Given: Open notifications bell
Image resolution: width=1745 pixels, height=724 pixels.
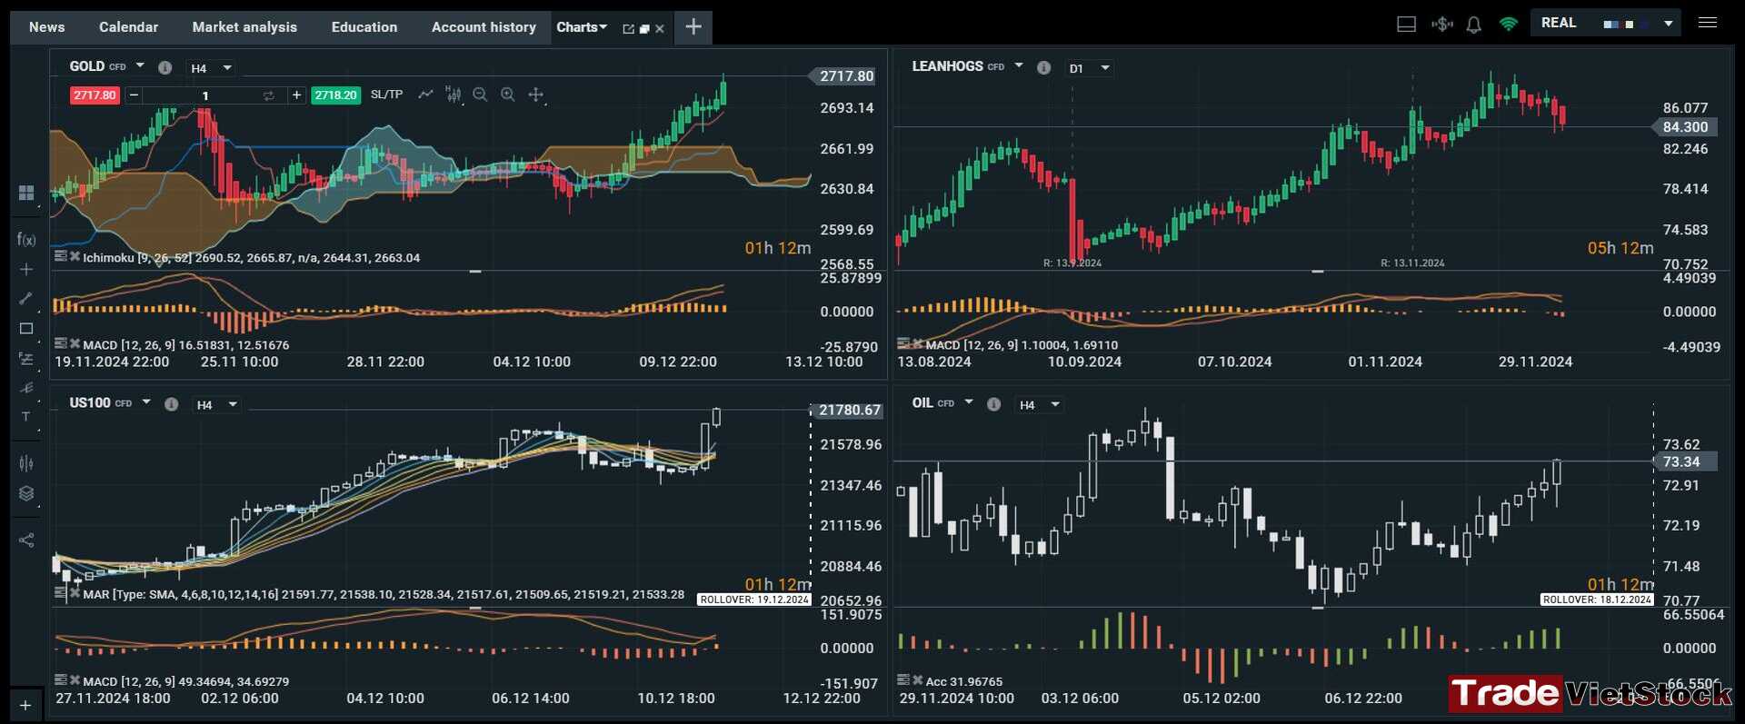Looking at the screenshot, I should 1474,25.
